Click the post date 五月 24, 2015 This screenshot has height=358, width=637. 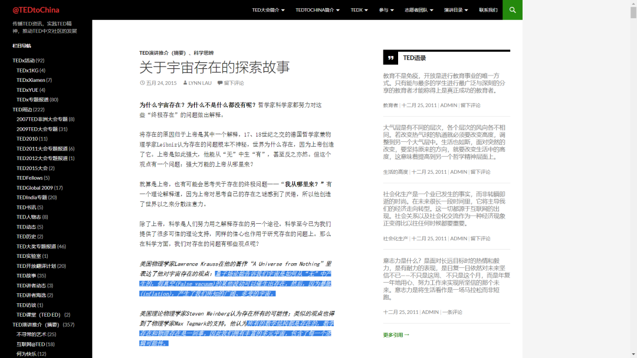[161, 82]
